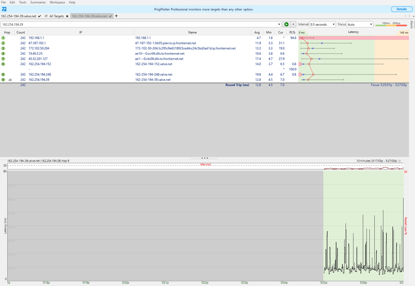The height and width of the screenshot is (286, 415).
Task: Click the Name column header
Action: coord(192,32)
